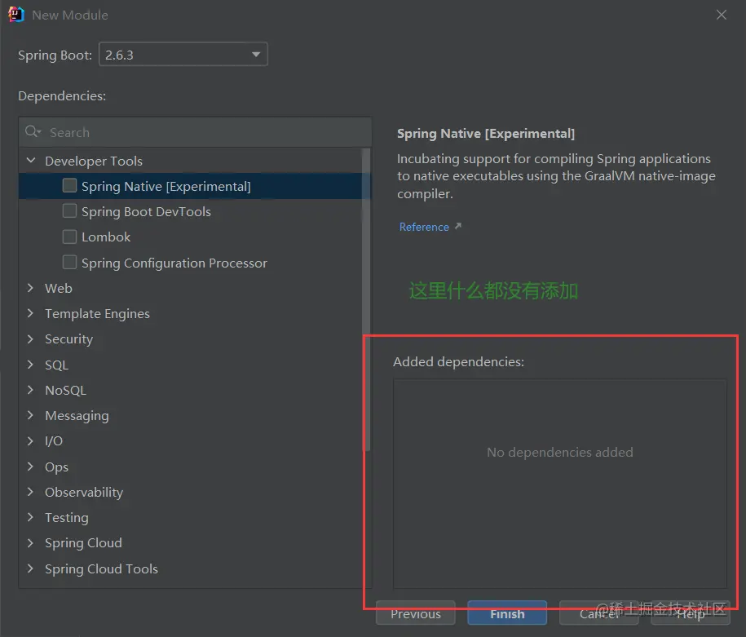Screen dimensions: 746x637
Task: Click the Help button
Action: 691,613
